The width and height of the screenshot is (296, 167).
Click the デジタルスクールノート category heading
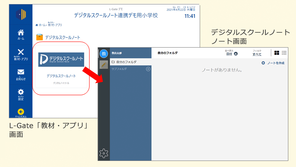(63, 38)
